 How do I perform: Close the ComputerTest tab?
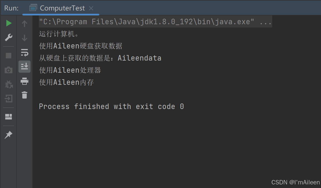point(91,8)
